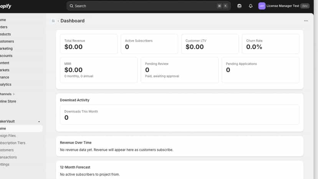The width and height of the screenshot is (318, 179).
Task: Click the Pending Review card
Action: pos(180,70)
